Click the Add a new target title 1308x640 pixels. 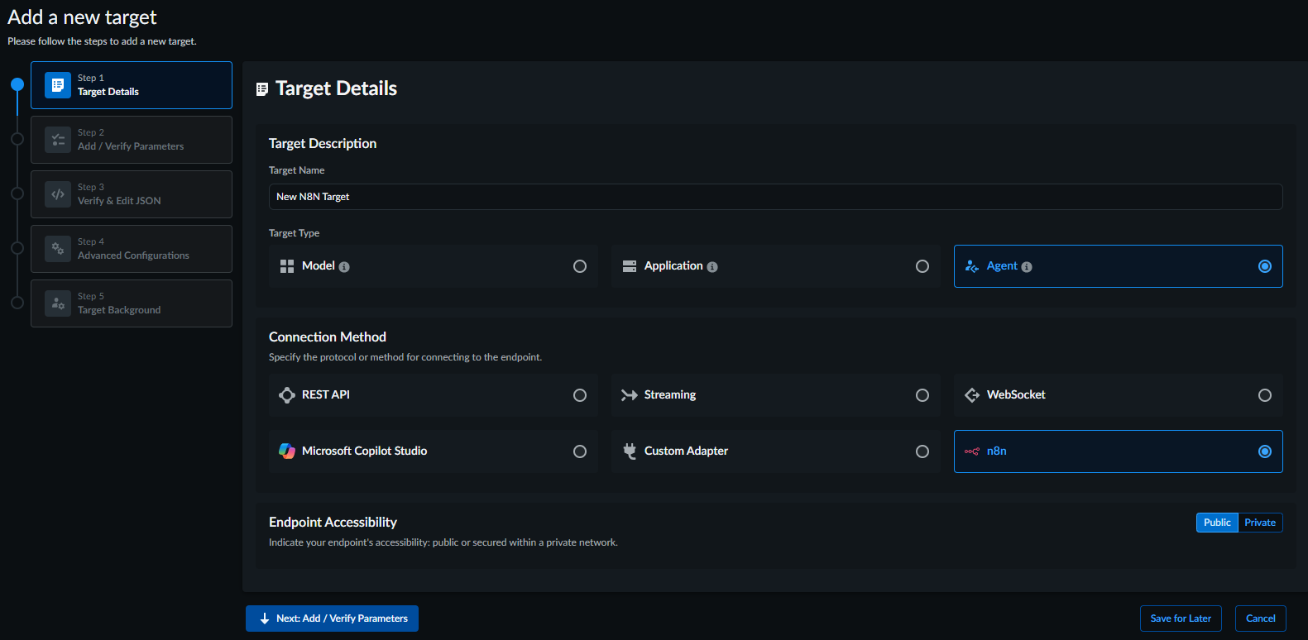coord(82,17)
